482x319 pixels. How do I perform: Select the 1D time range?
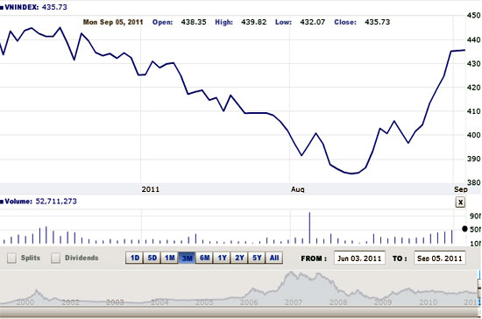pyautogui.click(x=135, y=258)
